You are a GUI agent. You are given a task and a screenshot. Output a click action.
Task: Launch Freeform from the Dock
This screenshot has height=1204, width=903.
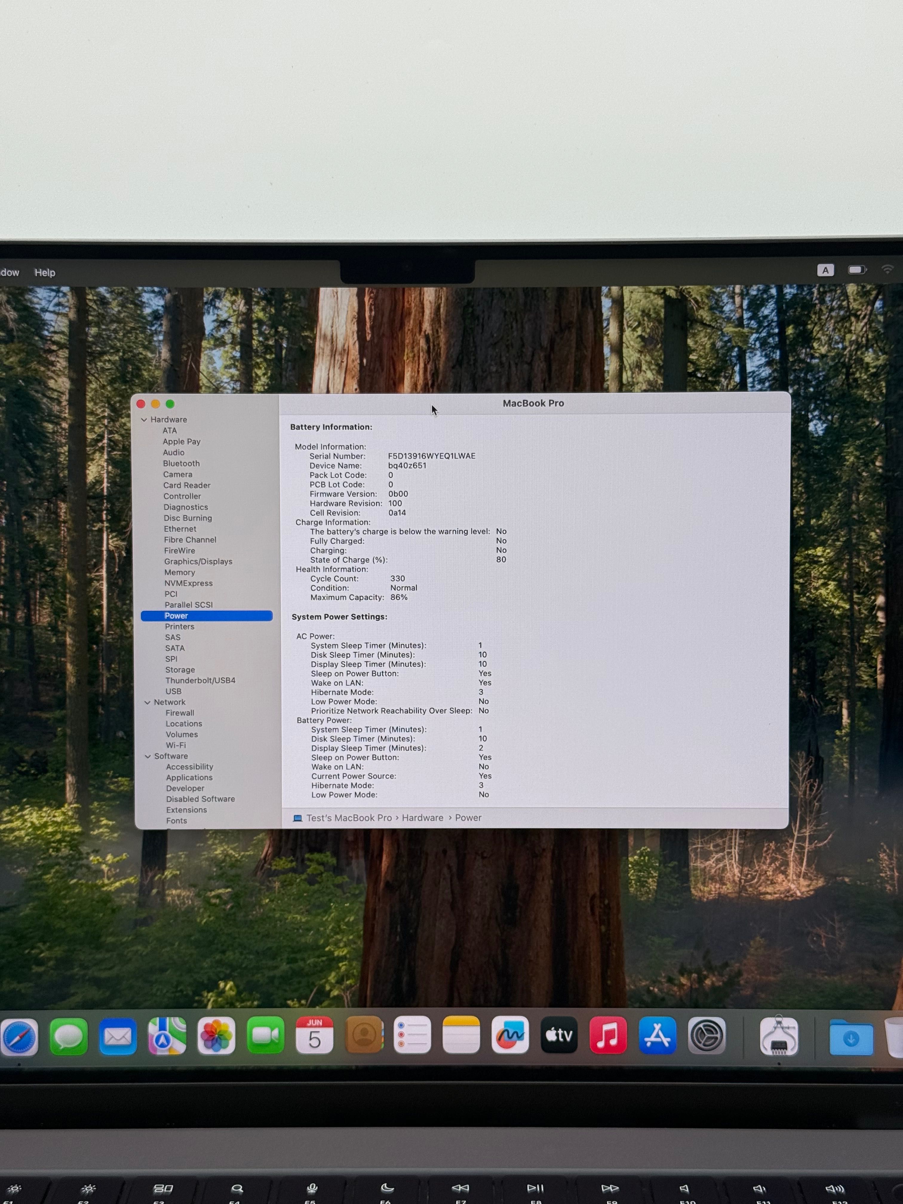pos(510,1034)
